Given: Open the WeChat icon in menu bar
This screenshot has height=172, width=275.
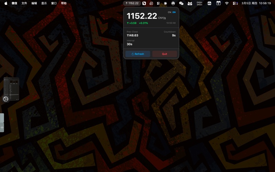Looking at the screenshot, I should tap(181, 3).
